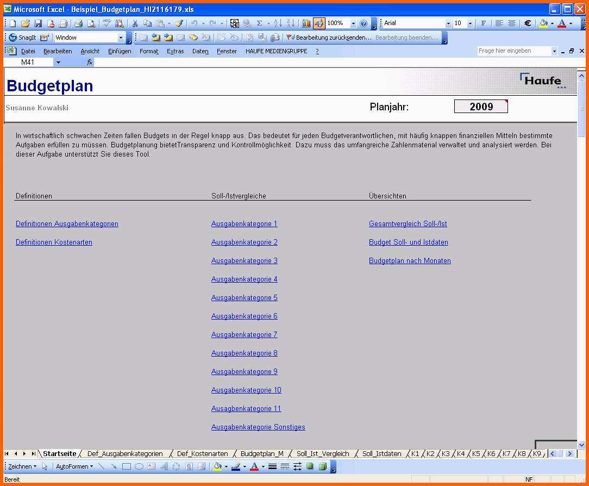Click the Save disk icon in toolbar
Image resolution: width=589 pixels, height=486 pixels.
click(x=38, y=23)
